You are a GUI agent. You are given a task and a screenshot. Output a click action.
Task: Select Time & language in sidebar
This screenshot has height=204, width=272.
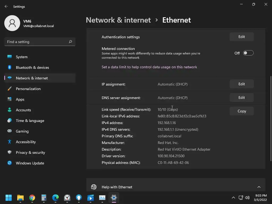[x=30, y=121]
